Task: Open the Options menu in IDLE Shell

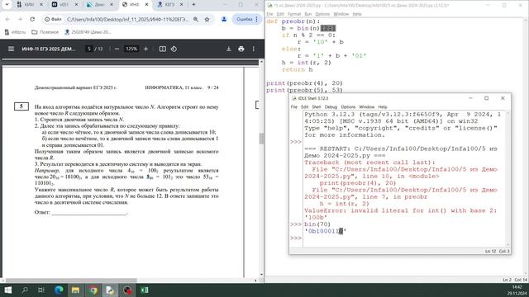Action: point(348,106)
